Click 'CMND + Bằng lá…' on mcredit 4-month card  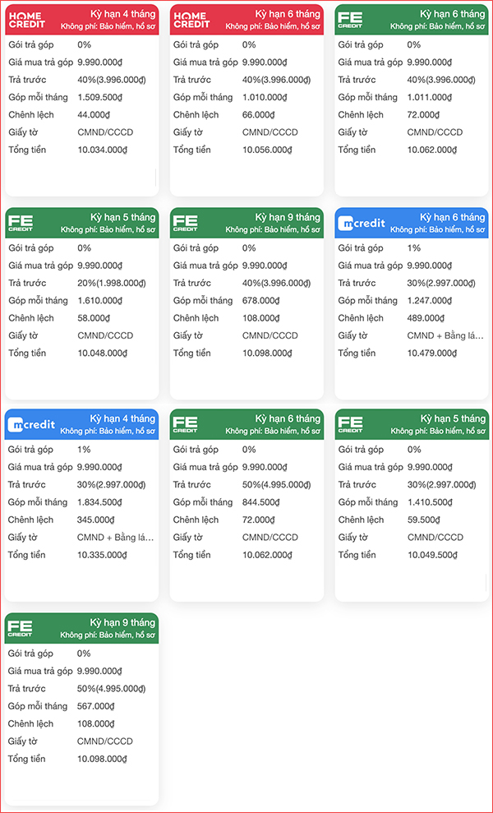[115, 538]
